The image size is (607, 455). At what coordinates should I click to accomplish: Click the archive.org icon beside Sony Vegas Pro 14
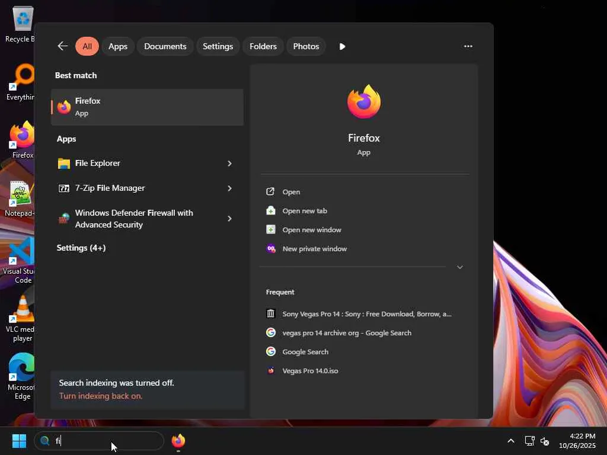[x=270, y=313]
